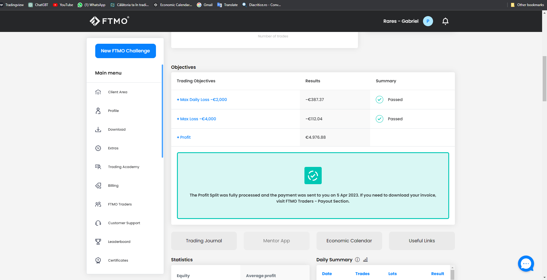Open Client Area menu item
This screenshot has width=547, height=280.
pos(118,92)
